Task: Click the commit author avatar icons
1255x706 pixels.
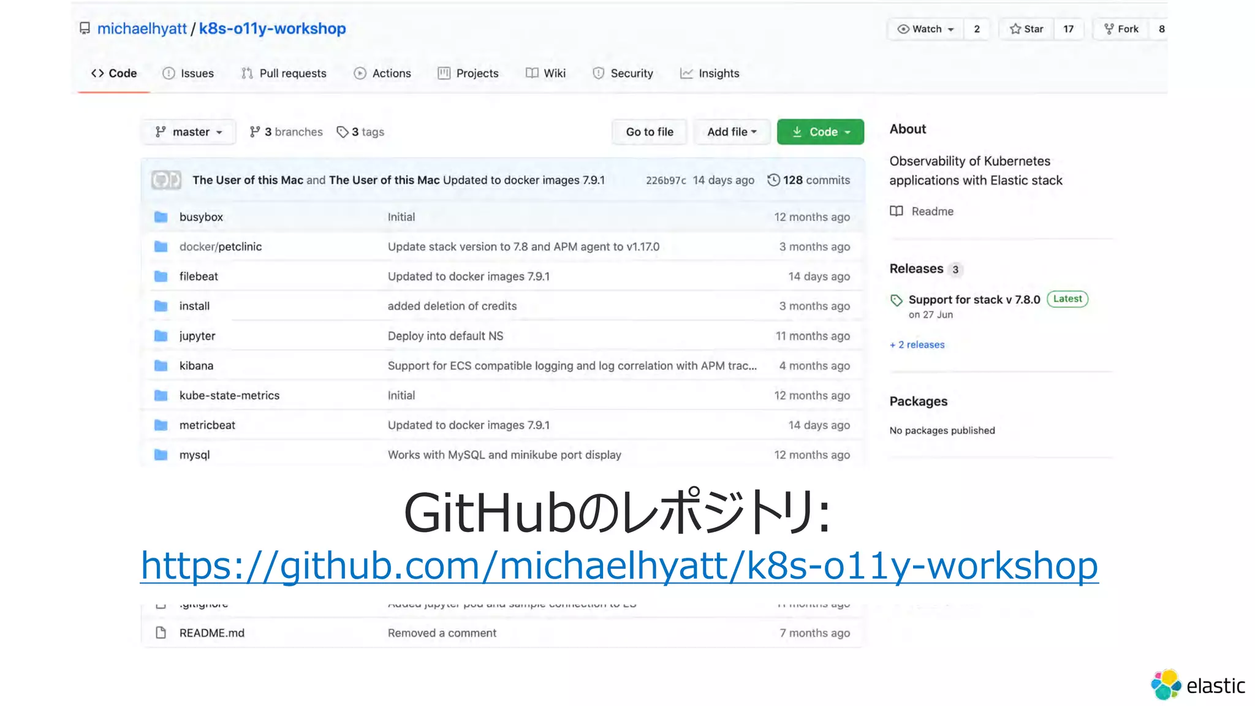Action: pyautogui.click(x=166, y=180)
